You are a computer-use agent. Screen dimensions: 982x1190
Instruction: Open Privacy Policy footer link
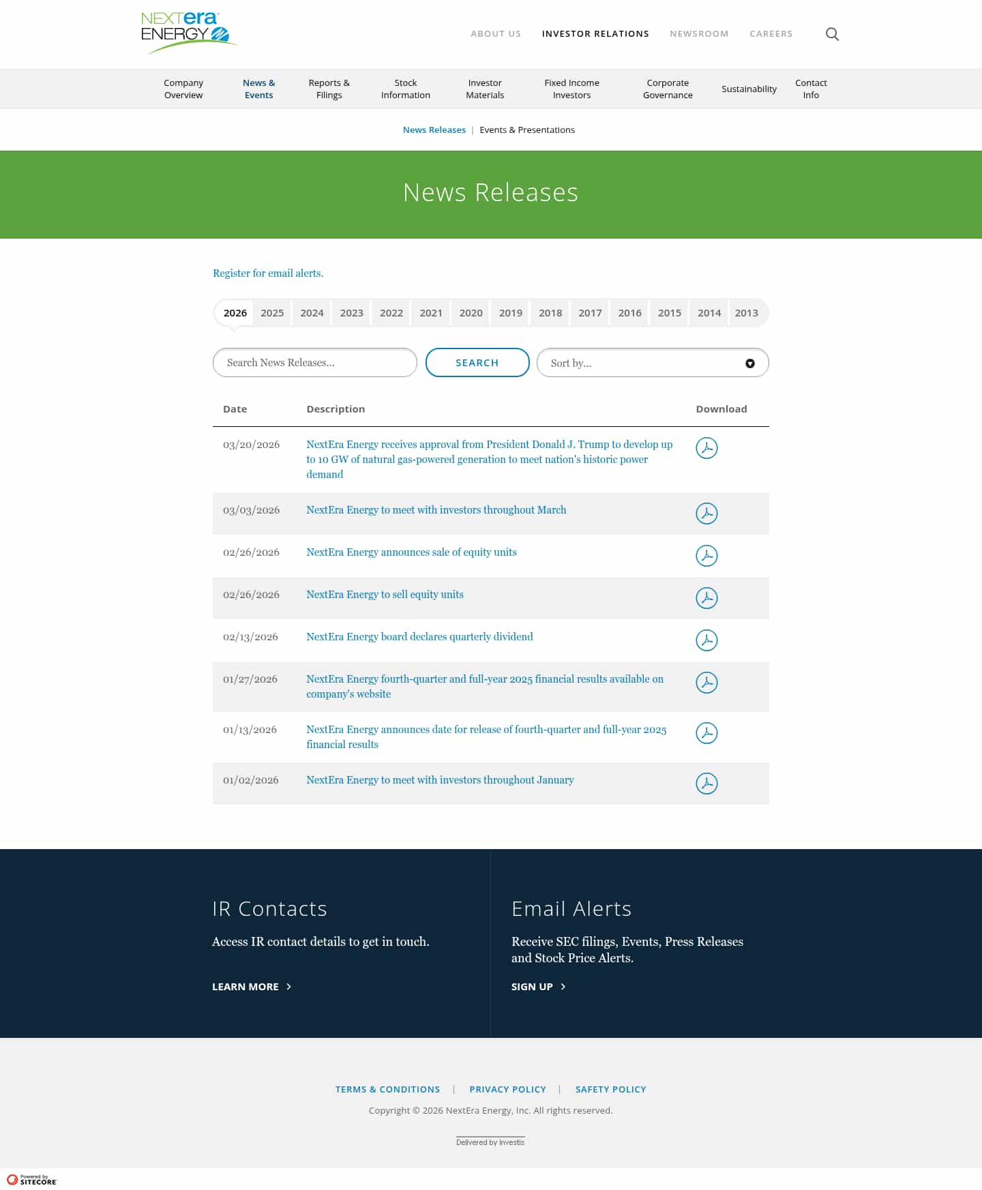point(507,1090)
